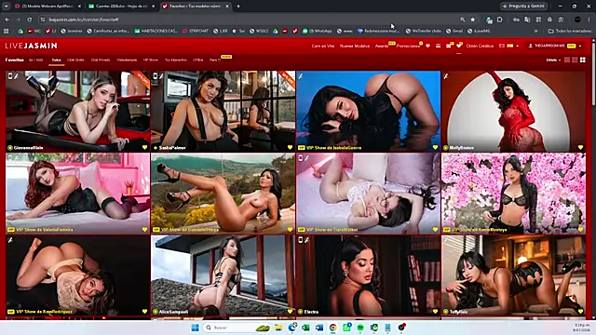Click the MollyBoston name label
This screenshot has width=596, height=335.
(462, 148)
